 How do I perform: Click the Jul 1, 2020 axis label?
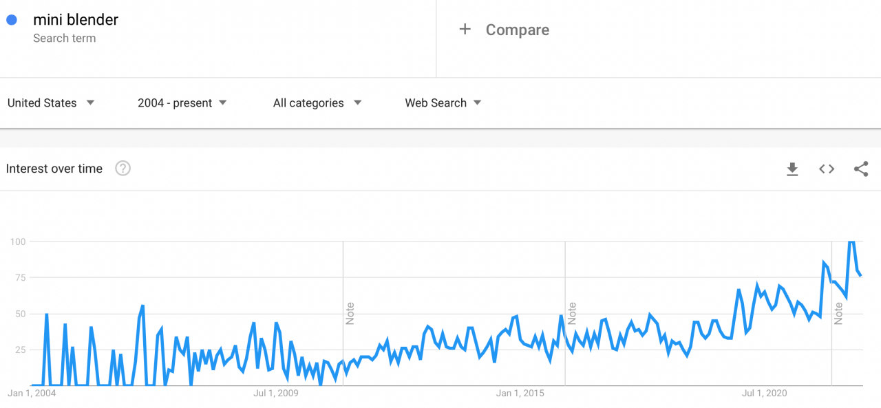[x=764, y=394]
